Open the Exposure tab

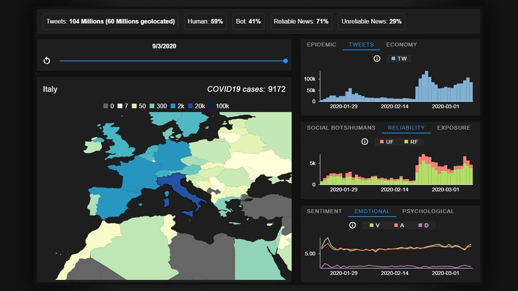(x=453, y=128)
